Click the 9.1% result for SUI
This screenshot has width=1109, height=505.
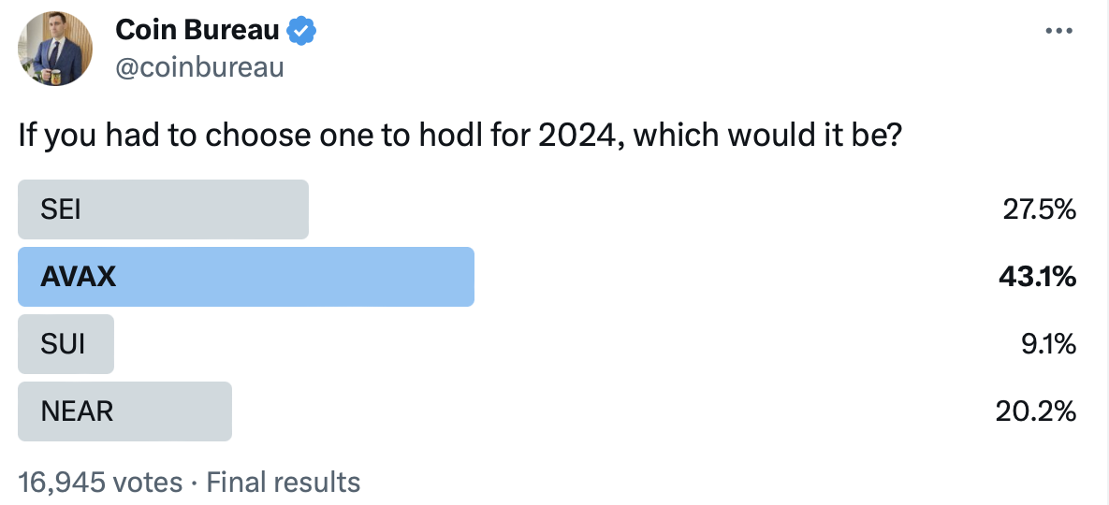(1046, 344)
